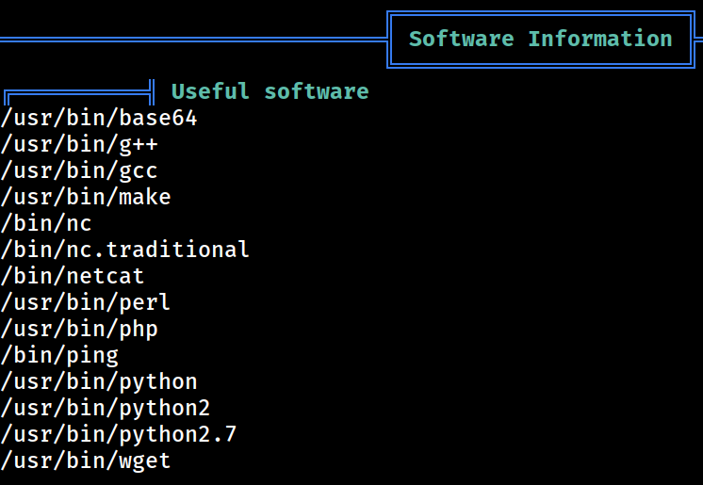Click the /usr/bin/python line
Image resolution: width=703 pixels, height=485 pixels.
tap(99, 382)
